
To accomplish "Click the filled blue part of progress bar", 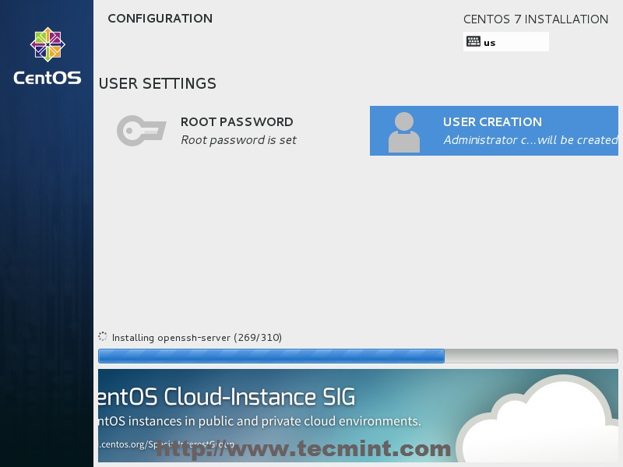I will pos(271,356).
